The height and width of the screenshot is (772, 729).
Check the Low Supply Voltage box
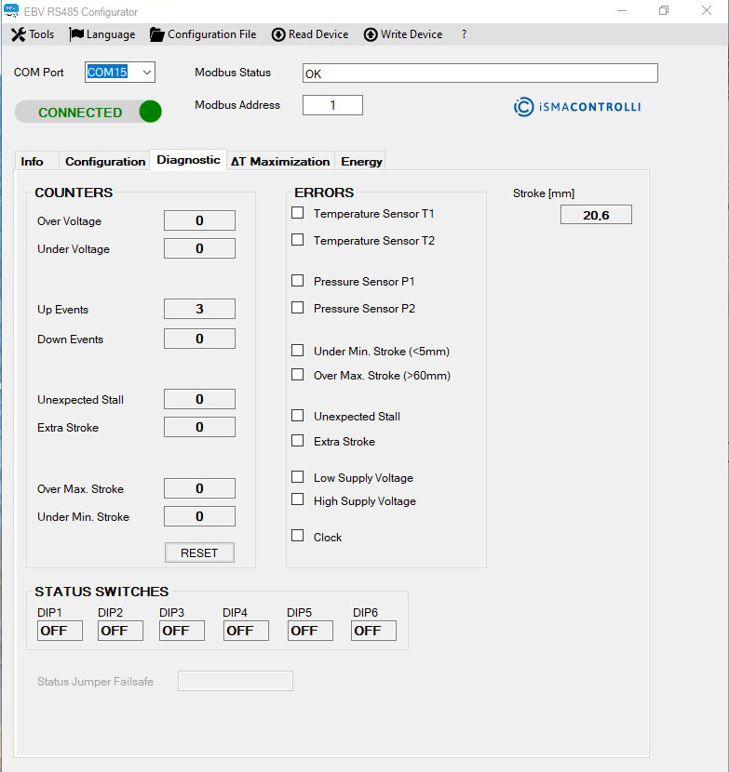[x=298, y=477]
